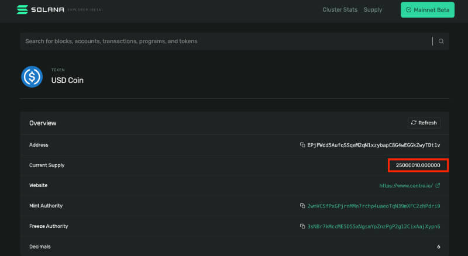Viewport: 468px width, 256px height.
Task: Click the Current Supply value 25000010.000000
Action: tap(418, 165)
